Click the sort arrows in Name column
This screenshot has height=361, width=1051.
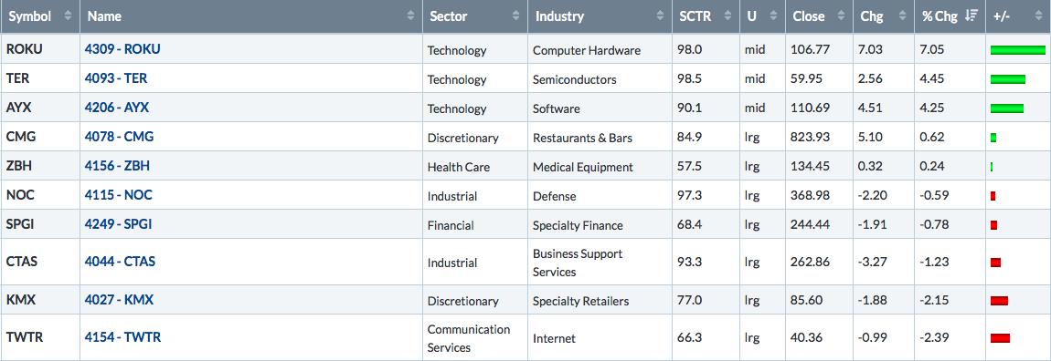(x=411, y=16)
